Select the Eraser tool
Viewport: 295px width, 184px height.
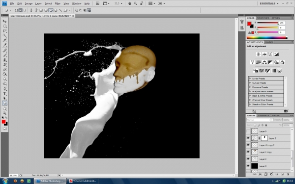coord(5,70)
